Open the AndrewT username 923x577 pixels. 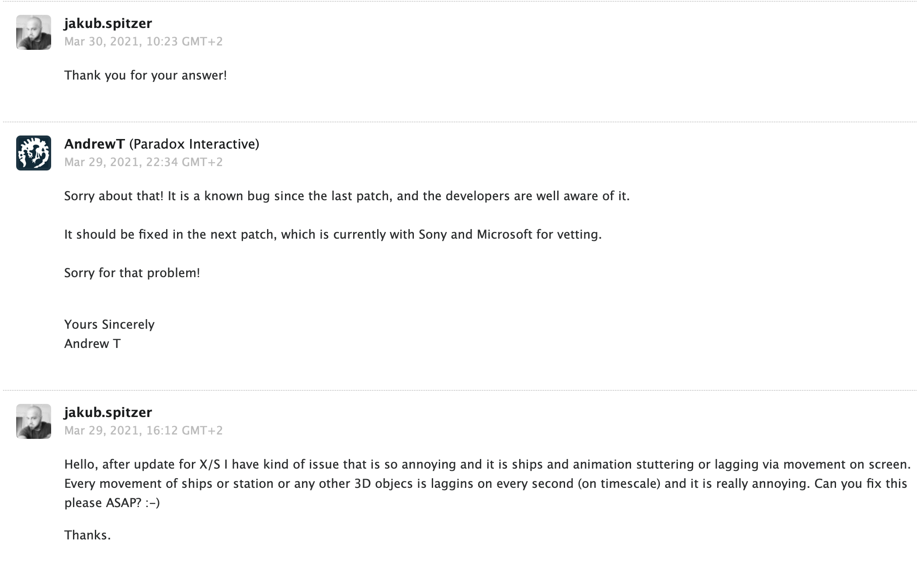pyautogui.click(x=94, y=144)
